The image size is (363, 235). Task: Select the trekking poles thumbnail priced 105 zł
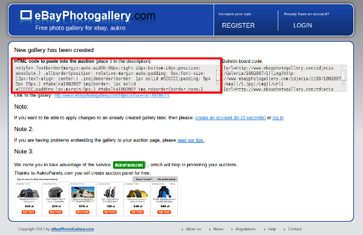[110, 192]
